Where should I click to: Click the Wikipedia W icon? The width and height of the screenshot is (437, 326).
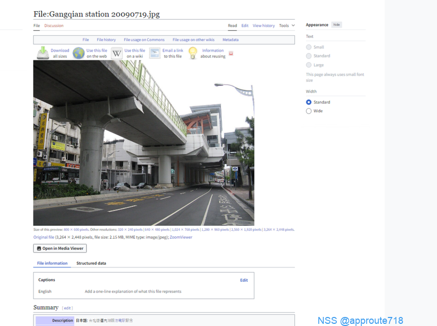click(117, 53)
